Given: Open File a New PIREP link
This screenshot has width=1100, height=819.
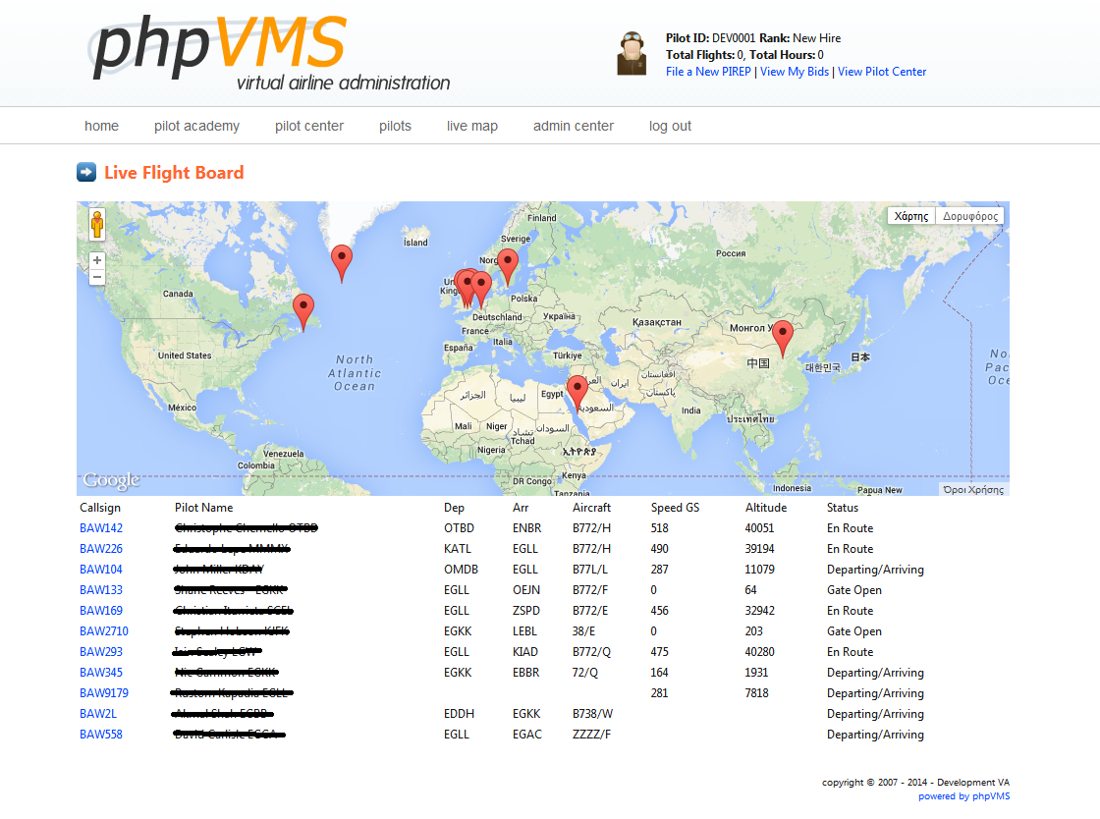Looking at the screenshot, I should pos(708,72).
